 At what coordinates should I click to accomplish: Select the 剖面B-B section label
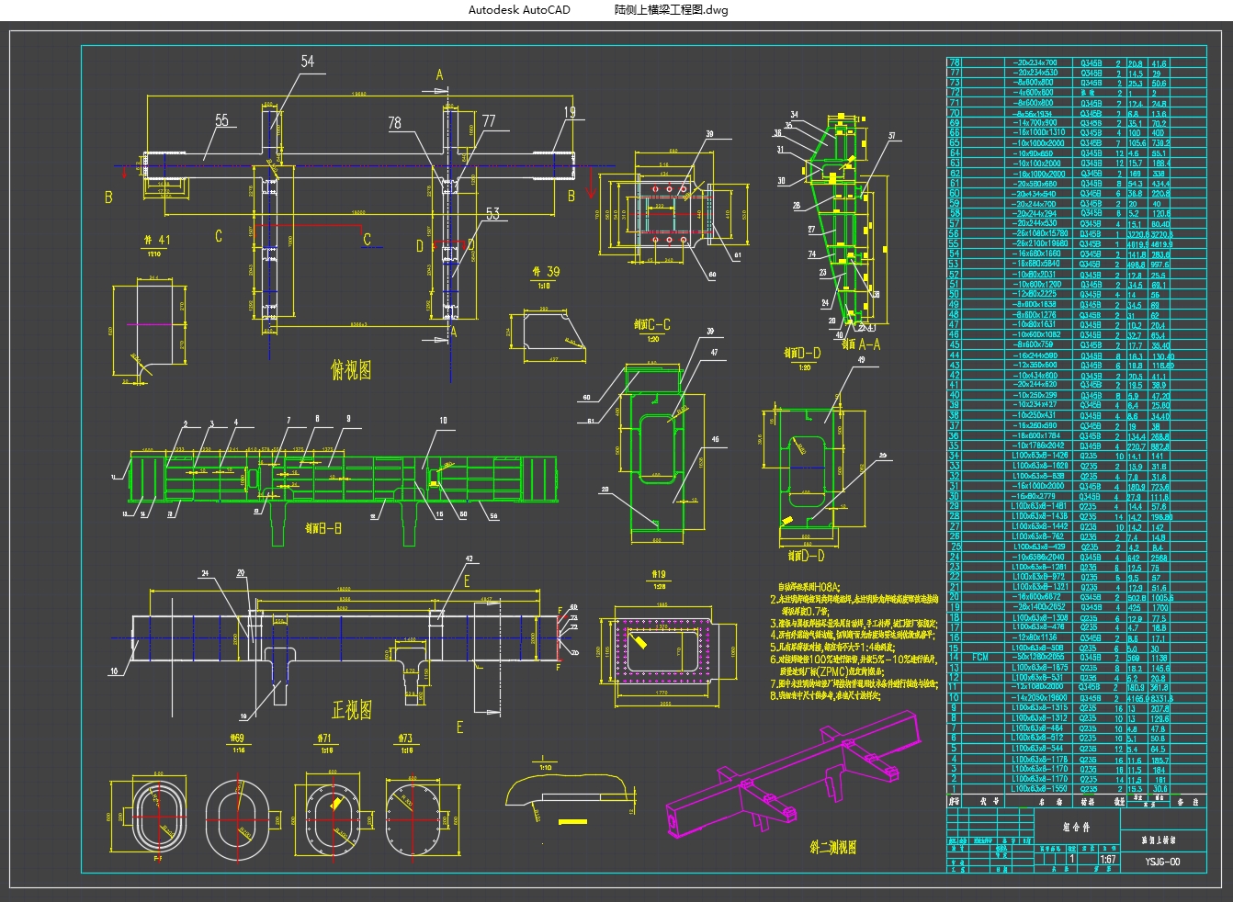(323, 529)
